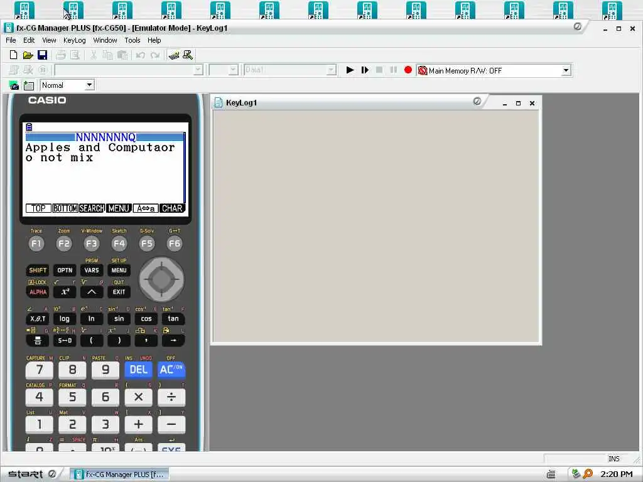
Task: Click the OPTN key
Action: 65,270
